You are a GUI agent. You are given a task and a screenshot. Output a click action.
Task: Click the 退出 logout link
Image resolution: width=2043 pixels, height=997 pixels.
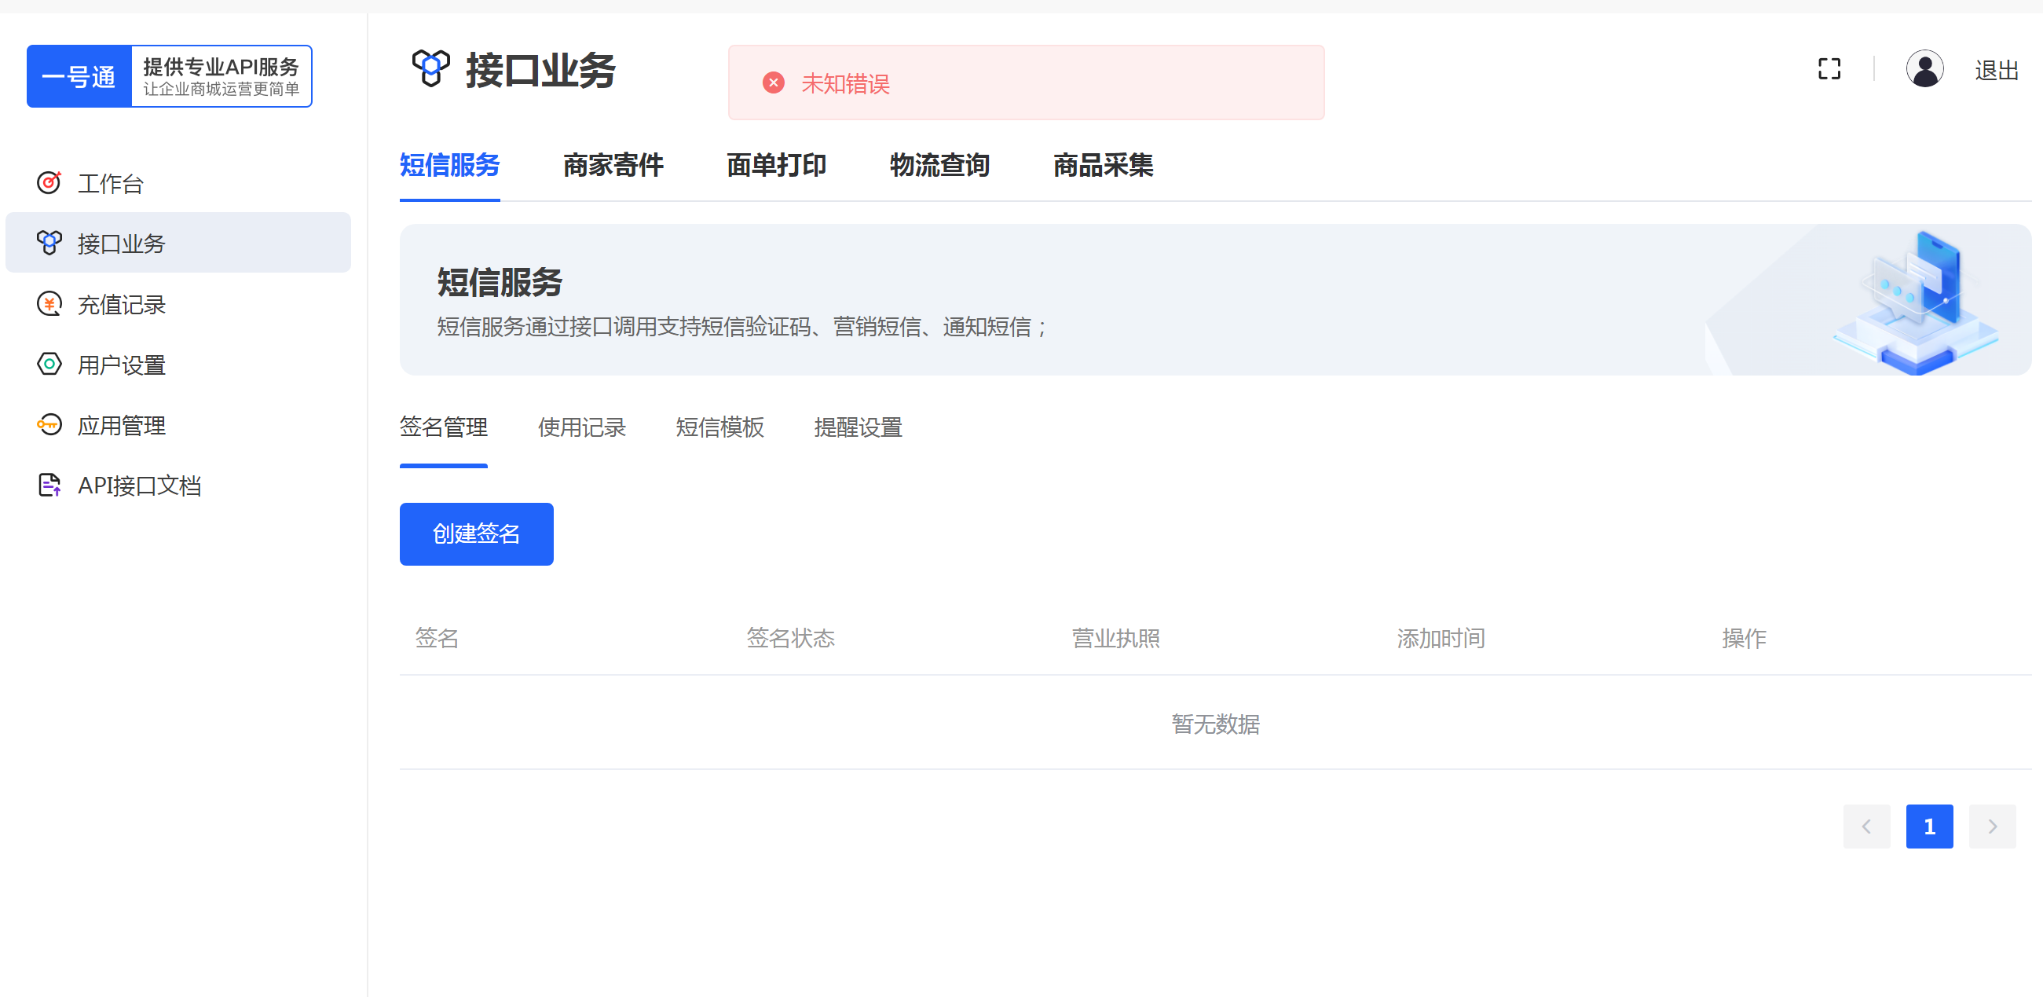[1996, 71]
